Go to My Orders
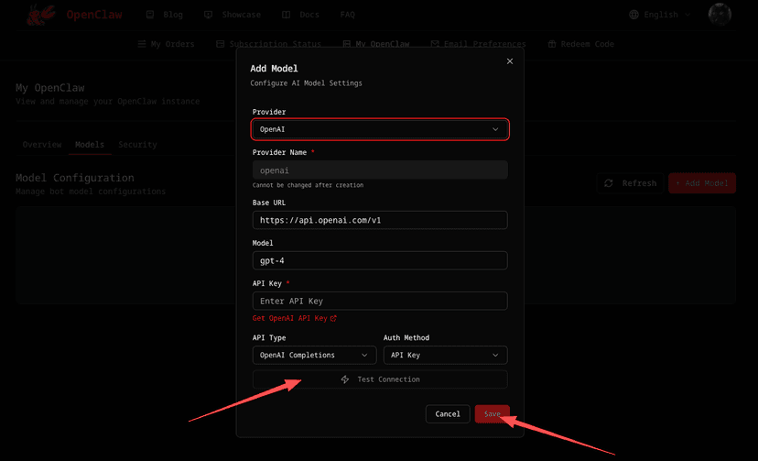Screen dimensions: 758x461 (x=167, y=44)
